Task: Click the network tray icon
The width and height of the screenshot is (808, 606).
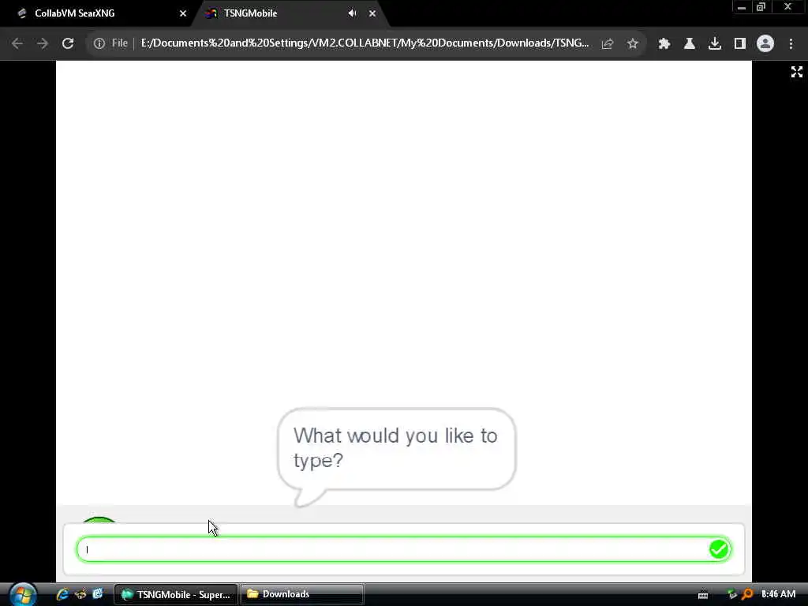Action: (731, 595)
